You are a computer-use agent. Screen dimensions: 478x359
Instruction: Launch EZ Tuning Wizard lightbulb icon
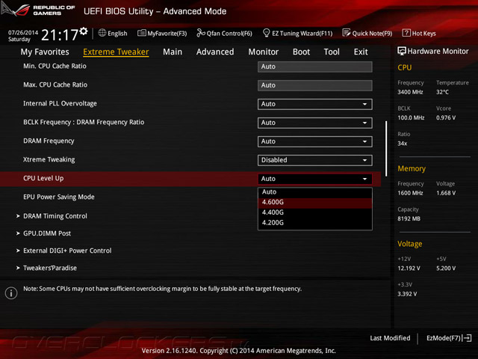(266, 33)
